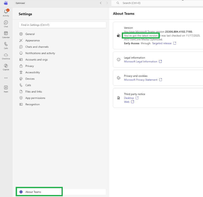The height and width of the screenshot is (197, 203).
Task: Open the Web third party notice
Action: point(127,102)
